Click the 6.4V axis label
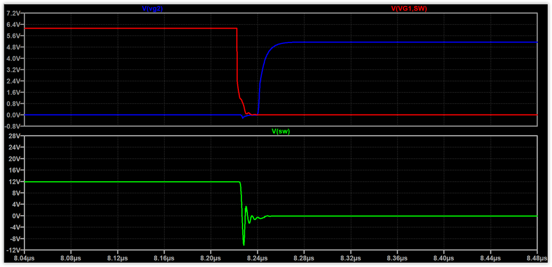552x267 pixels. (x=14, y=24)
